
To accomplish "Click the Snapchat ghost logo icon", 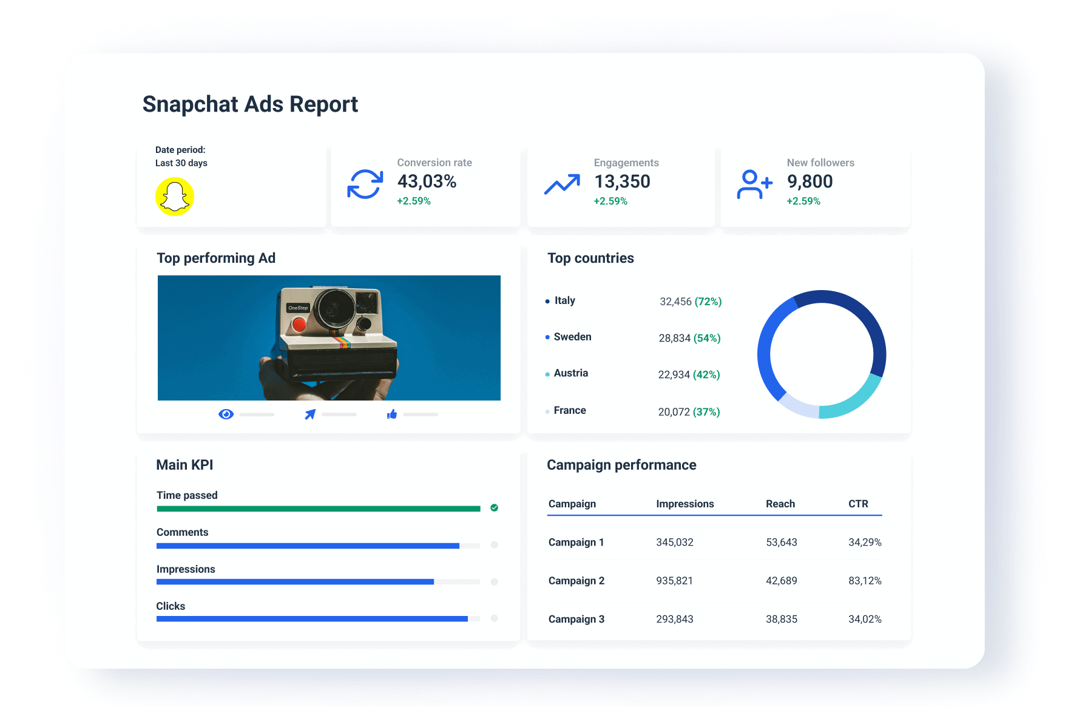I will [175, 197].
